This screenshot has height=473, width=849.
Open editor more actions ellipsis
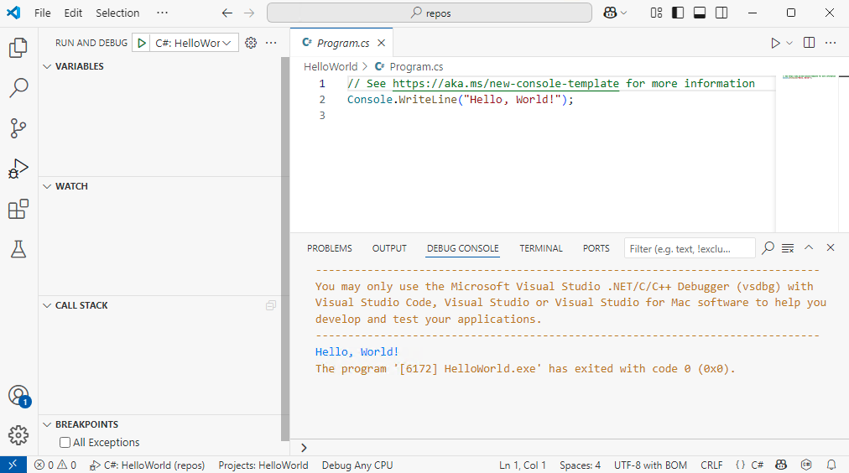(831, 43)
